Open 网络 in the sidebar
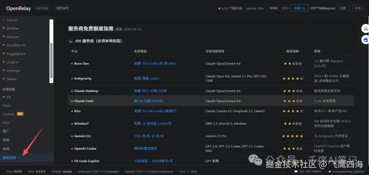369x175 pixels. [x=6, y=140]
